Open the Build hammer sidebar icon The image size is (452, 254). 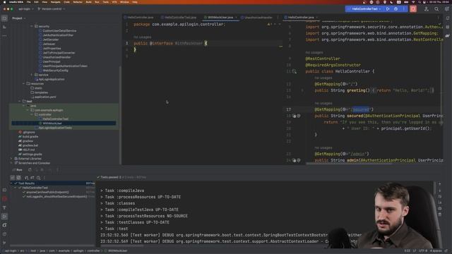click(4, 207)
